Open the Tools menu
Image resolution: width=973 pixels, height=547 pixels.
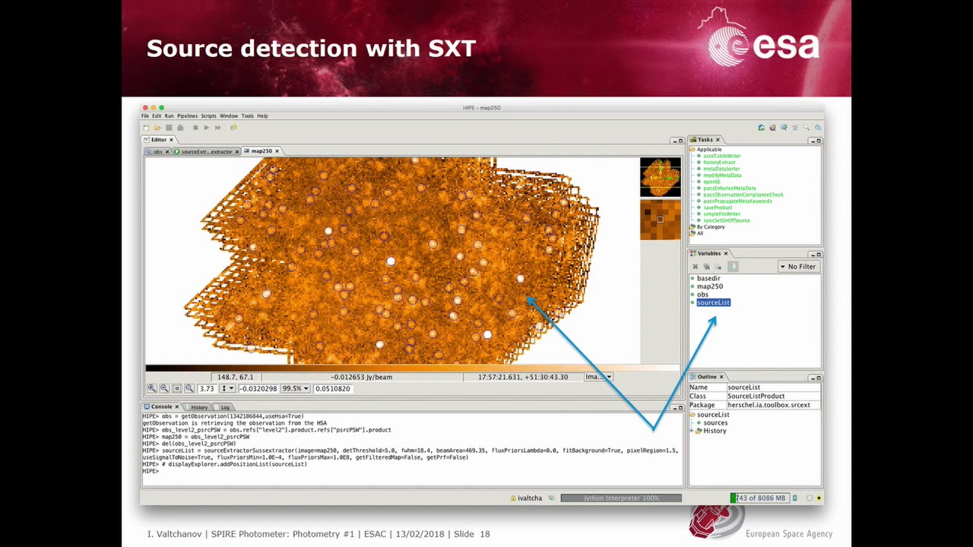point(248,116)
